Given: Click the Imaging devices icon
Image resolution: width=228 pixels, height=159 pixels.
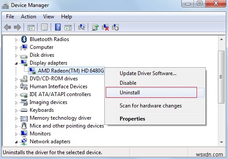Looking at the screenshot, I should [24, 102].
